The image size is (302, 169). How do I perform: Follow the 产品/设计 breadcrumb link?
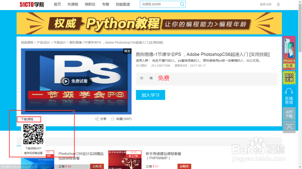pyautogui.click(x=43, y=42)
